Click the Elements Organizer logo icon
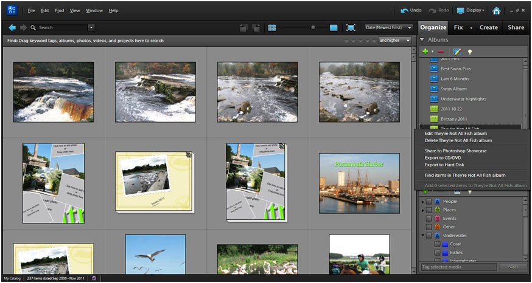The height and width of the screenshot is (283, 532). coord(12,10)
